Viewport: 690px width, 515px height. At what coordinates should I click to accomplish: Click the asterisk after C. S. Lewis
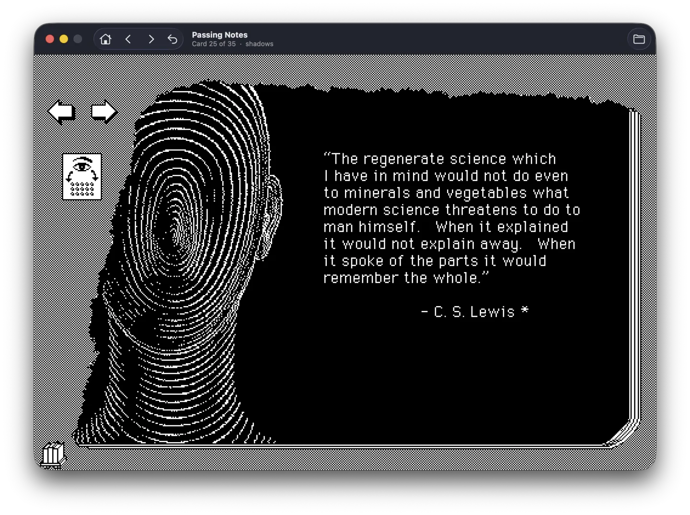pos(525,310)
